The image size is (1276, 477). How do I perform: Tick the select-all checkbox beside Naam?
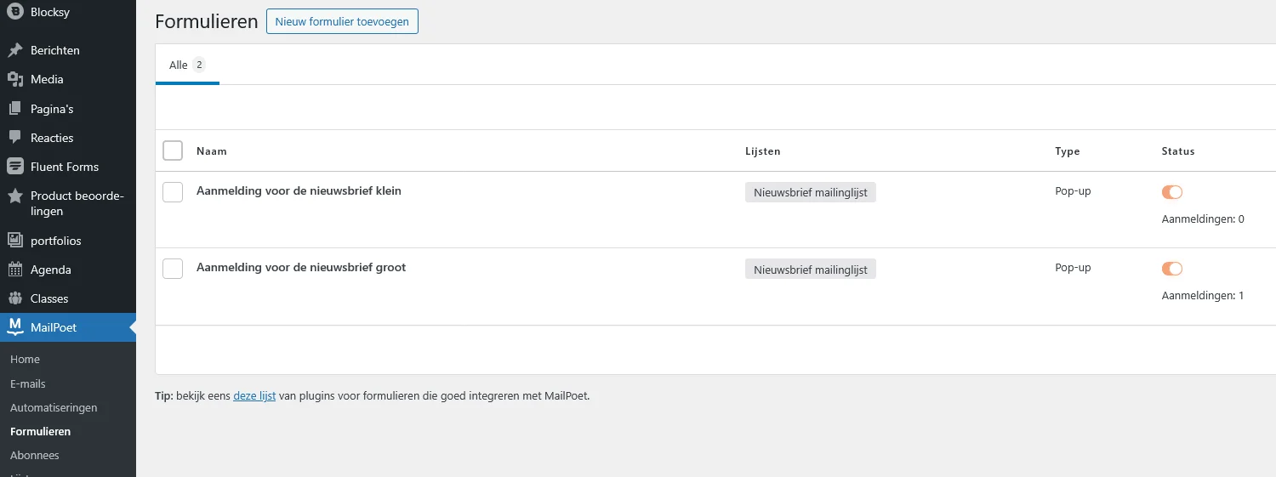(x=173, y=150)
